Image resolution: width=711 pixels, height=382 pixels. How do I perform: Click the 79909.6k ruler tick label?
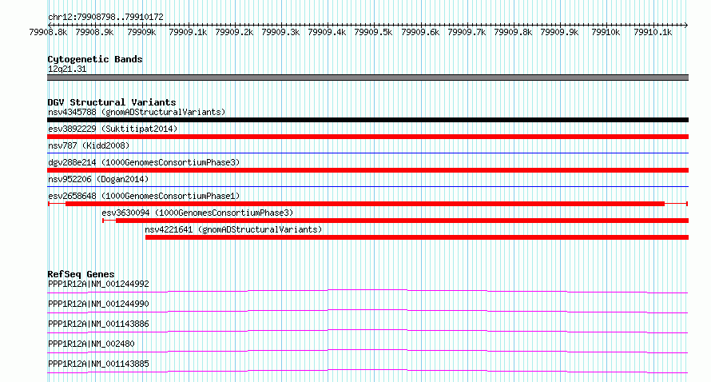point(420,33)
